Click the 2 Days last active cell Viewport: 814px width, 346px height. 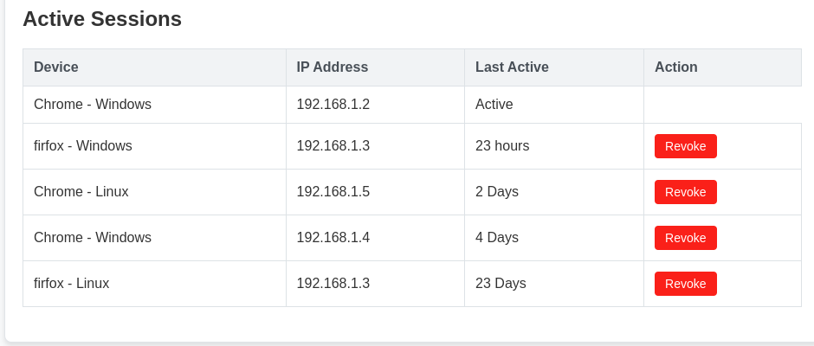(497, 192)
